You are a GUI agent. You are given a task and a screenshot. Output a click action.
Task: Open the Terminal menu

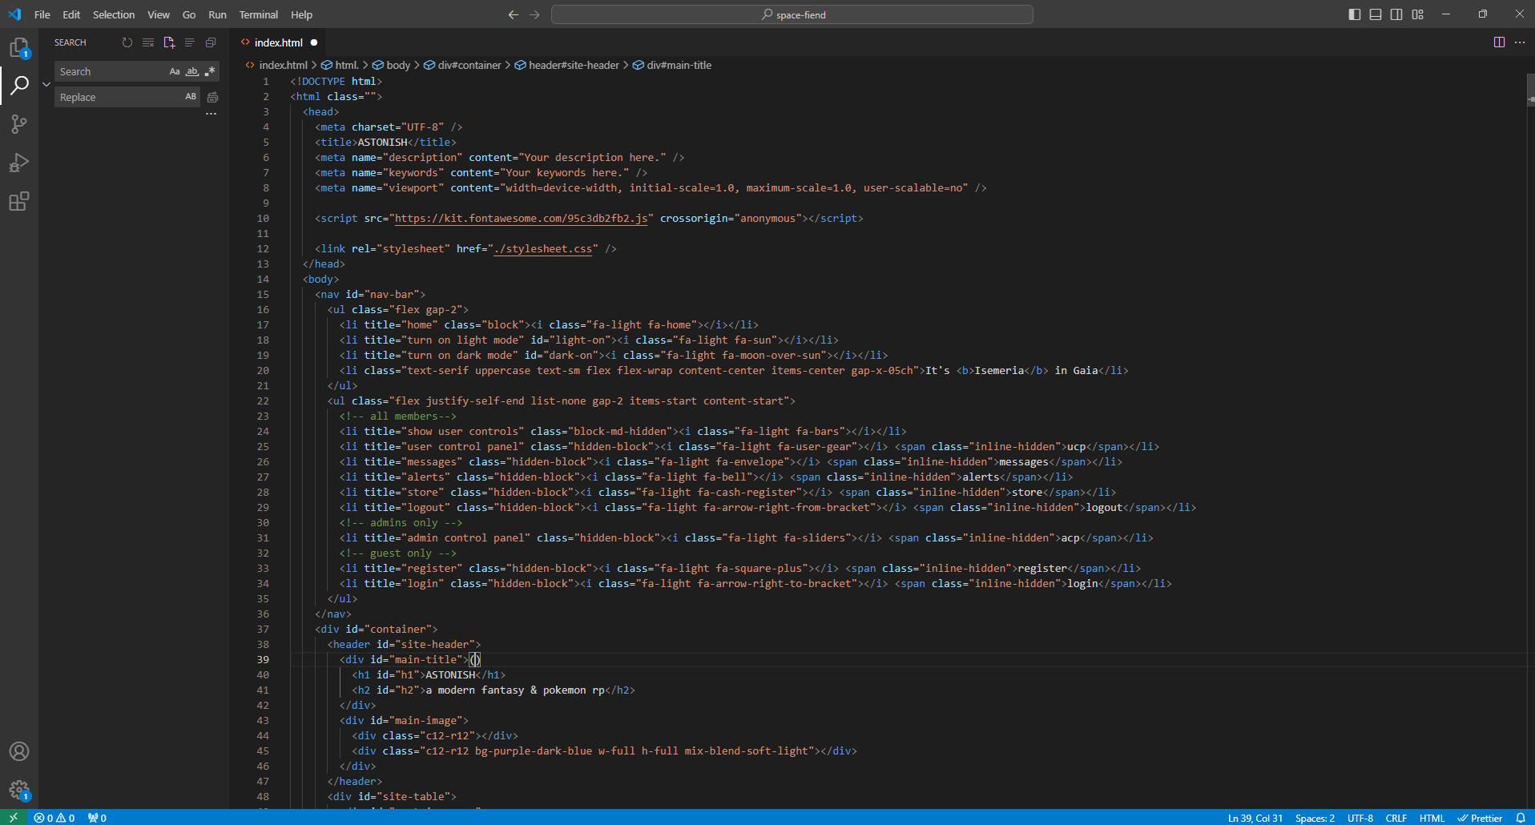click(x=259, y=14)
